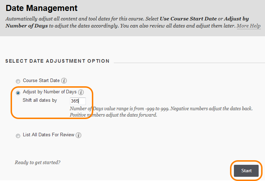Select the Adjust by Number of Days radio button
The width and height of the screenshot is (265, 181).
coord(18,93)
